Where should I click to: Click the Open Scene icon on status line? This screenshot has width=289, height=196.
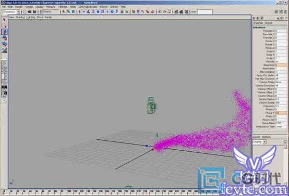30,12
